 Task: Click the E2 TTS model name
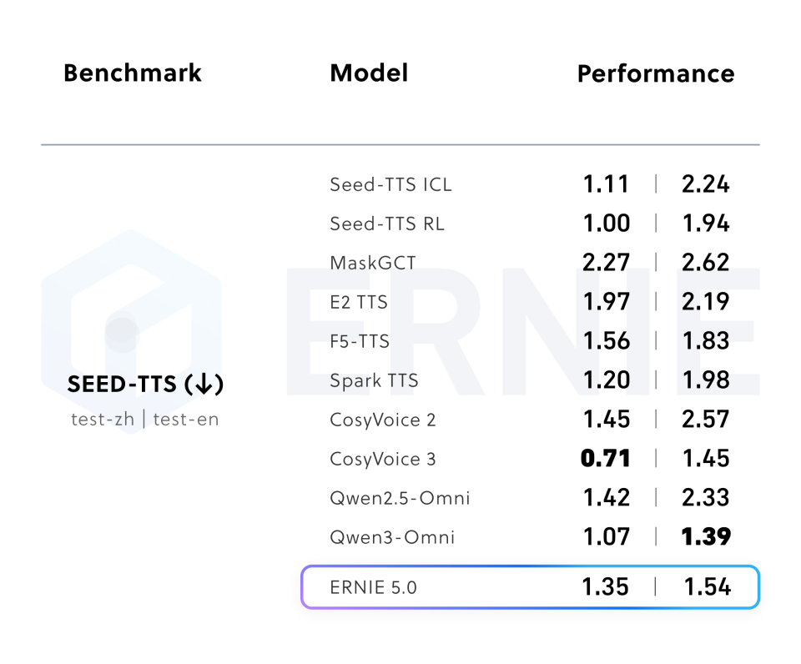pos(359,302)
